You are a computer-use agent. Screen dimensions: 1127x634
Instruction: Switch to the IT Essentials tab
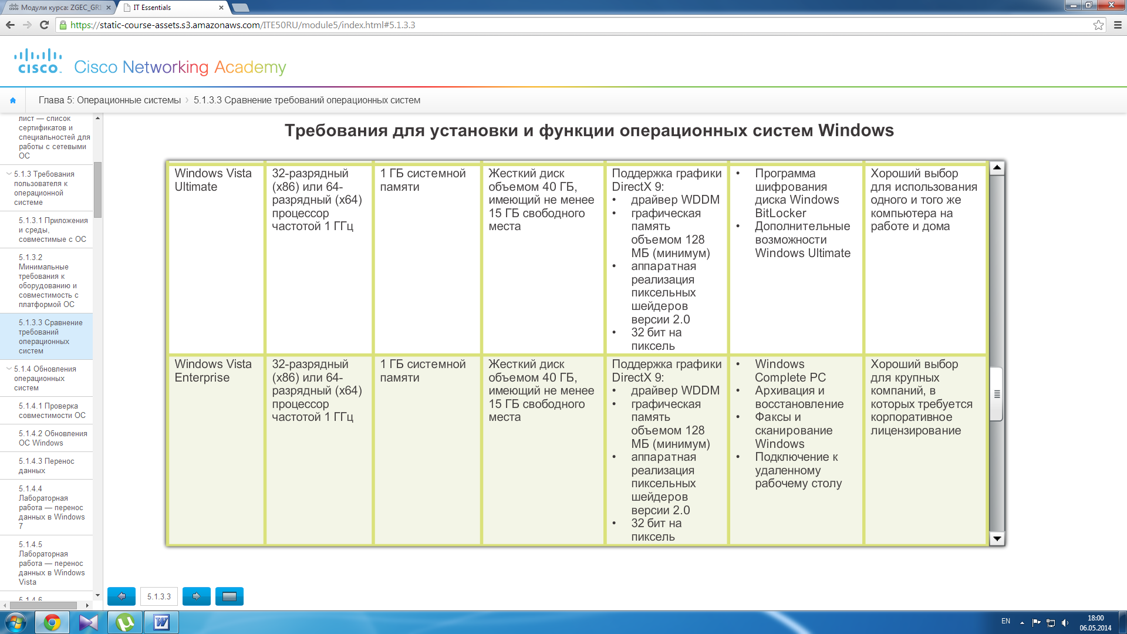point(173,8)
